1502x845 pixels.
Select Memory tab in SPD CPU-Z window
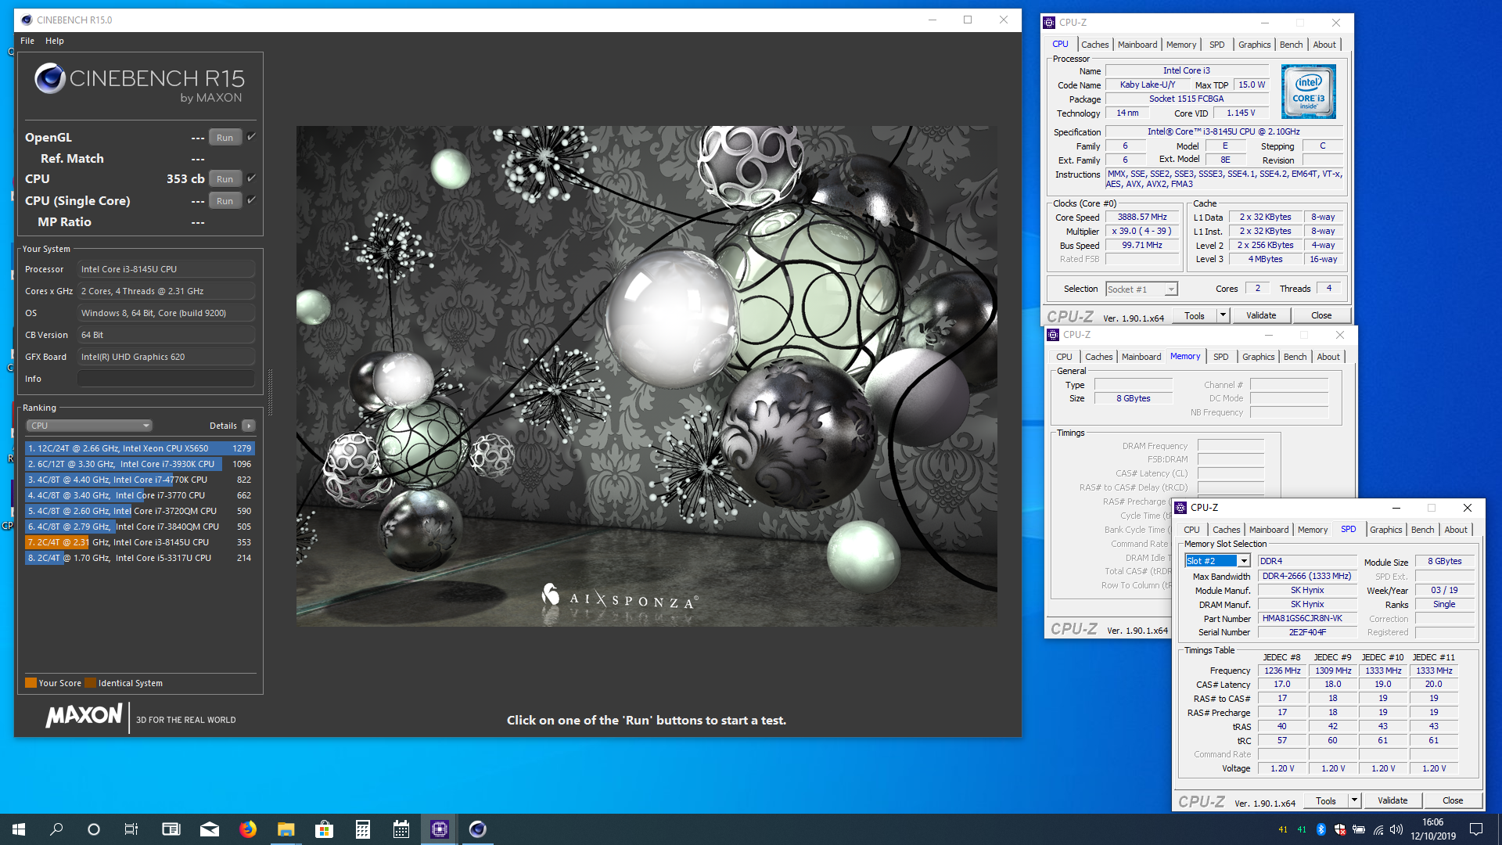1312,530
